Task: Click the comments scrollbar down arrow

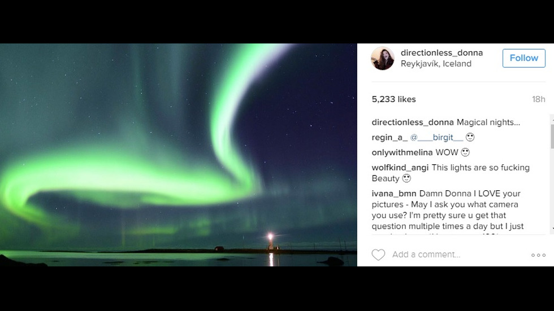Action: coord(552,229)
